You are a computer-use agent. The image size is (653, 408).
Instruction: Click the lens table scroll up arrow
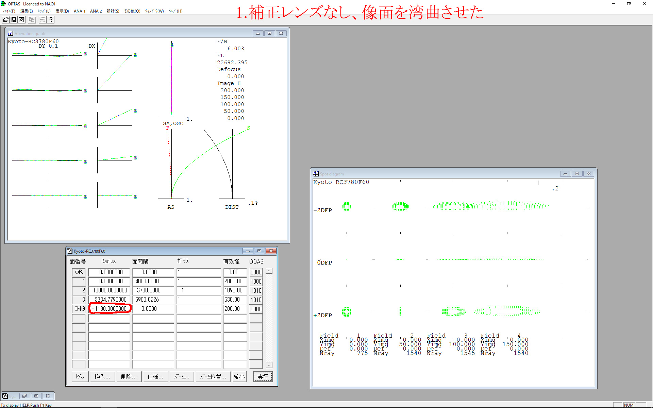(x=269, y=271)
